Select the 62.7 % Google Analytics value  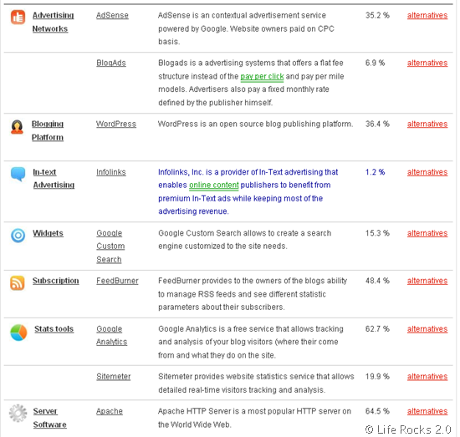point(377,329)
